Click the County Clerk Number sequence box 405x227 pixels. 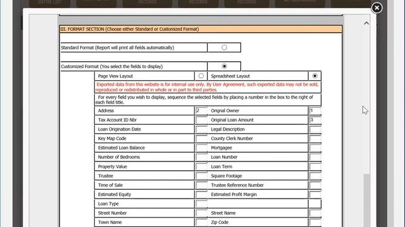315,139
